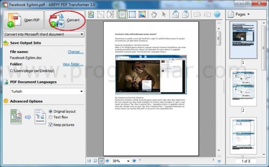Click the previous page arrow above the document scrollbar
Screen dimensions: 269x167
[219, 23]
